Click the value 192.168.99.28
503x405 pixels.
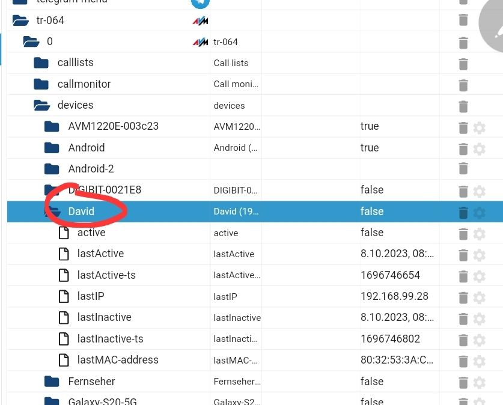(x=394, y=296)
